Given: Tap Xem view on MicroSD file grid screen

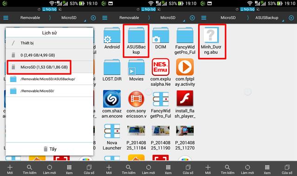Looking at the screenshot, I should pos(168,169).
